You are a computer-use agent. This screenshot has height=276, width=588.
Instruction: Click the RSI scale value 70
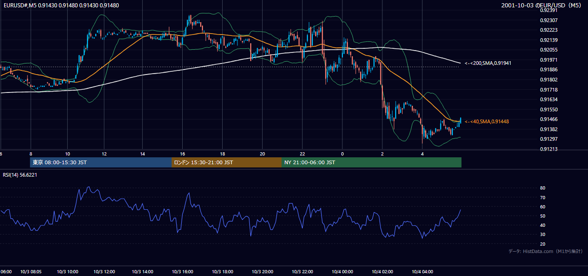coord(542,197)
